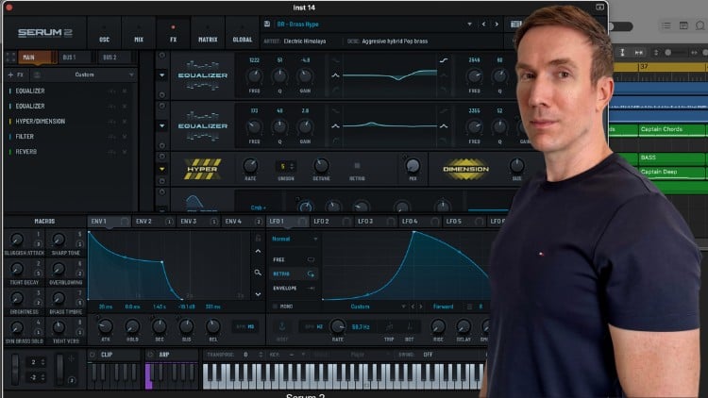The width and height of the screenshot is (708, 398).
Task: Select next LFO shape arrow
Action: 421,307
